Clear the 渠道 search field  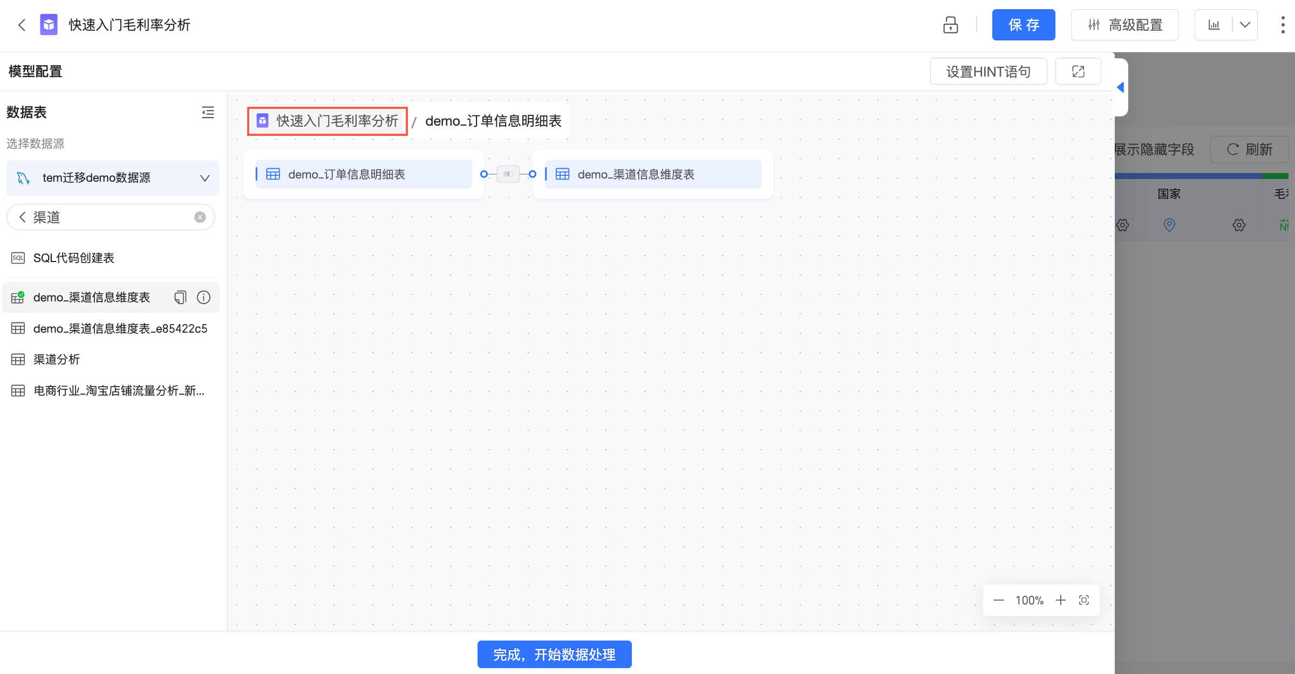click(200, 217)
